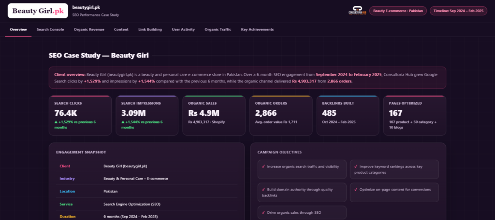Click the Campaign Objectives heading
Screen dimensions: 495x220
279,152
